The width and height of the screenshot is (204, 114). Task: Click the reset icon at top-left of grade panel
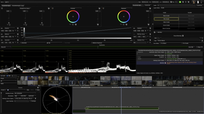(x=2, y=8)
